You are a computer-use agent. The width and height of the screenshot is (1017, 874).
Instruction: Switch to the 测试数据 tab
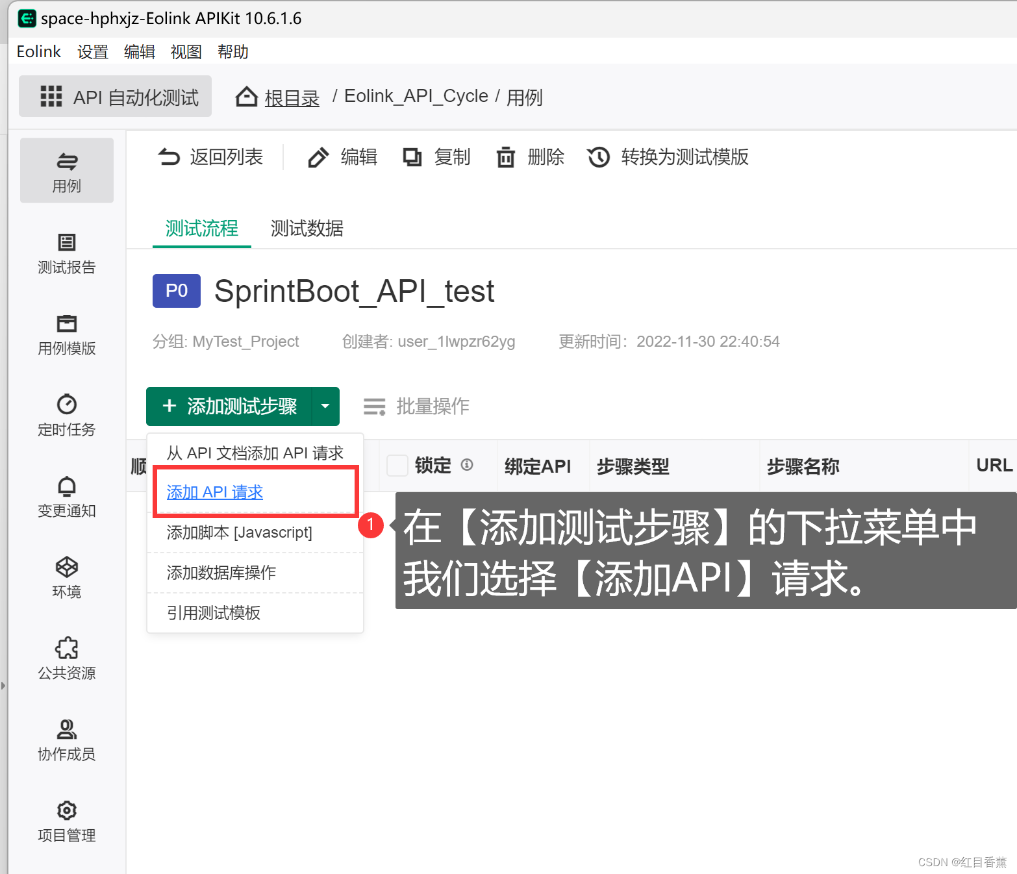307,229
